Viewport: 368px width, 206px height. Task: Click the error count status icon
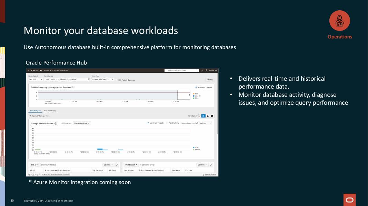[29, 174]
